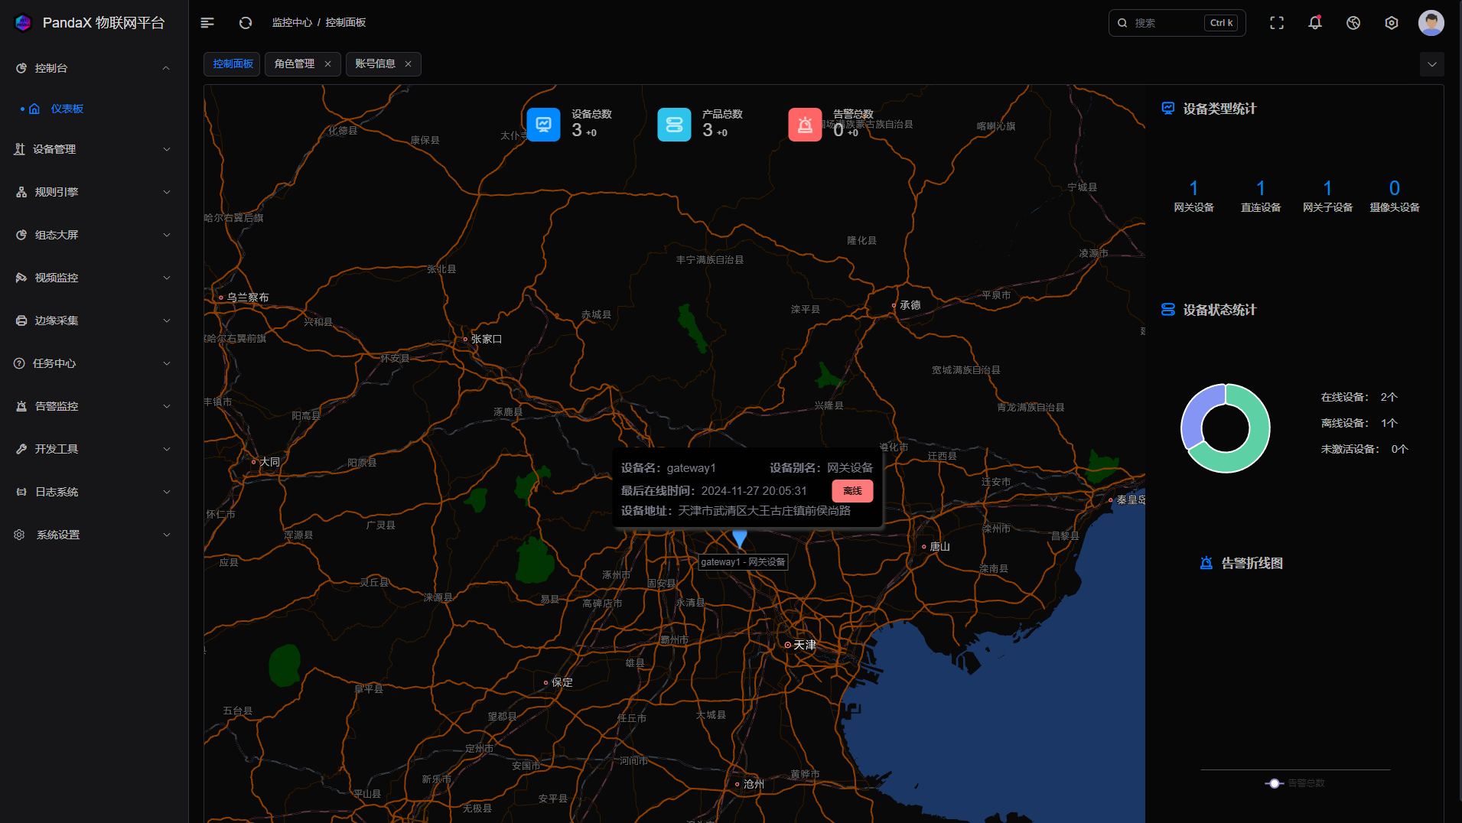Click the 产品总数 cyan icon
The height and width of the screenshot is (823, 1462).
[675, 125]
